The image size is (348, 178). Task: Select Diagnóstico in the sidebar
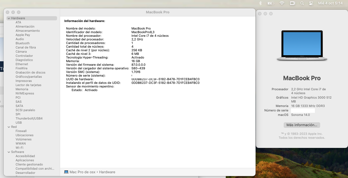24,60
